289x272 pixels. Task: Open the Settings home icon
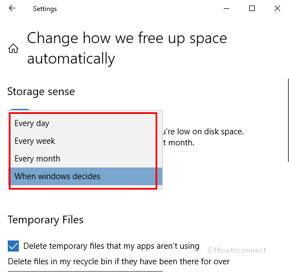pyautogui.click(x=13, y=49)
